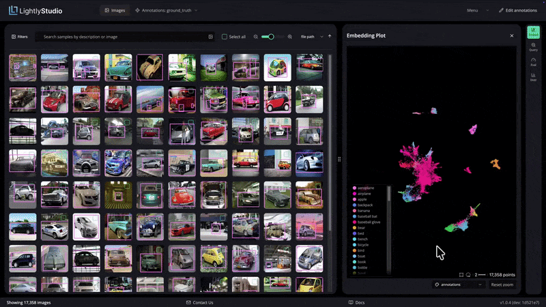The height and width of the screenshot is (307, 546).
Task: Switch to the Images tab
Action: (x=115, y=10)
